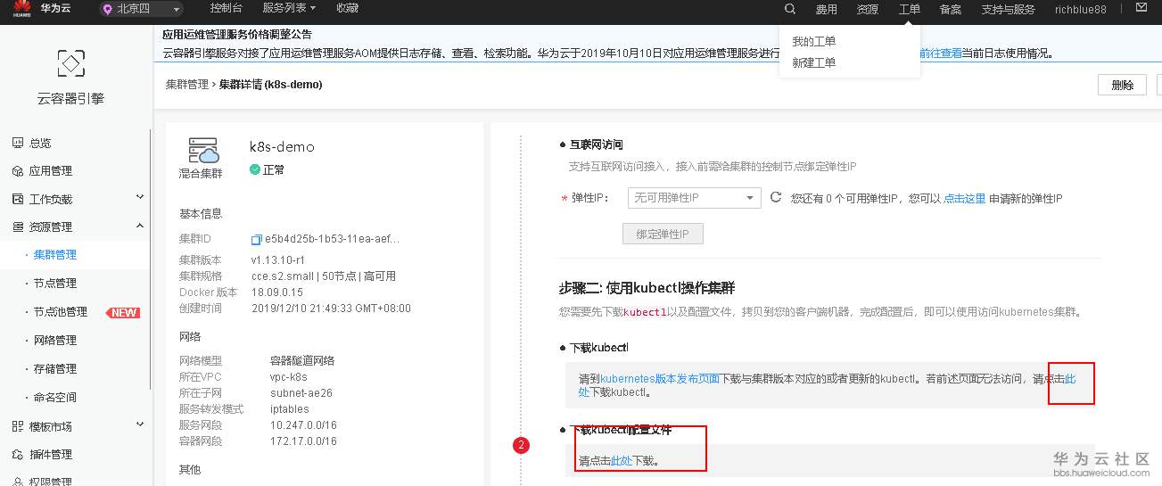Click the 删除 button
This screenshot has width=1162, height=486.
click(x=1122, y=86)
